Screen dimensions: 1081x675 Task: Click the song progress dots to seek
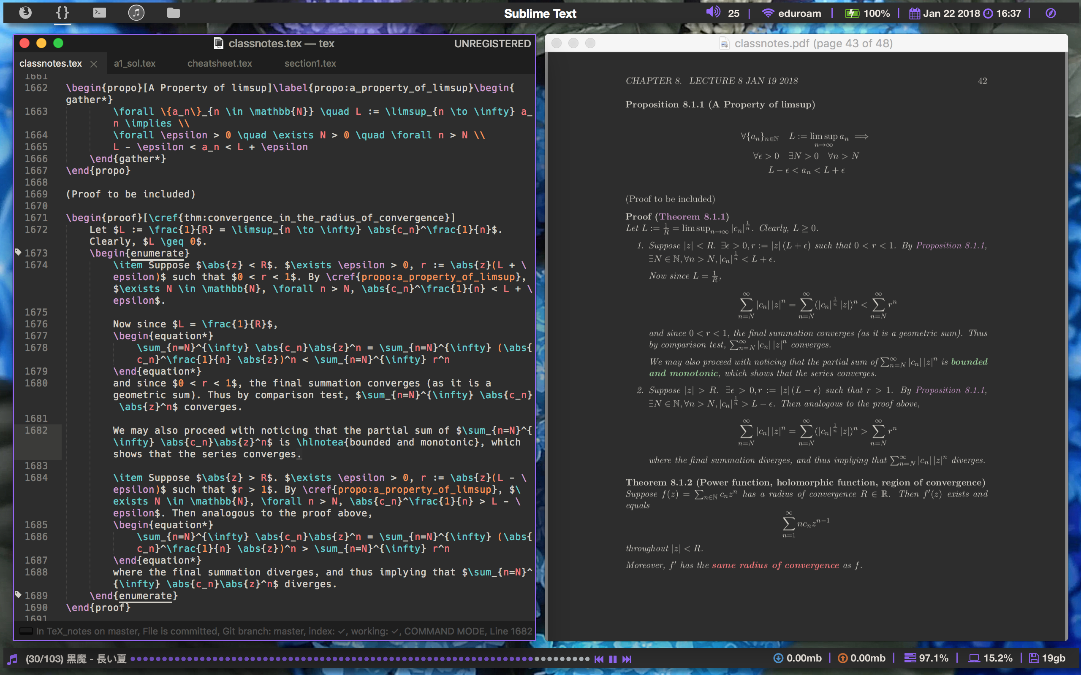tap(357, 659)
